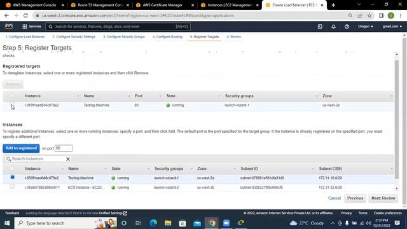Go to step 2 Configure Security Settings
407x229 pixels.
click(74, 37)
